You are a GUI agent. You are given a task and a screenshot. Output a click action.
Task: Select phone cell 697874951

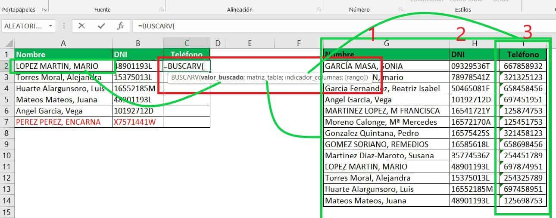pos(523,166)
